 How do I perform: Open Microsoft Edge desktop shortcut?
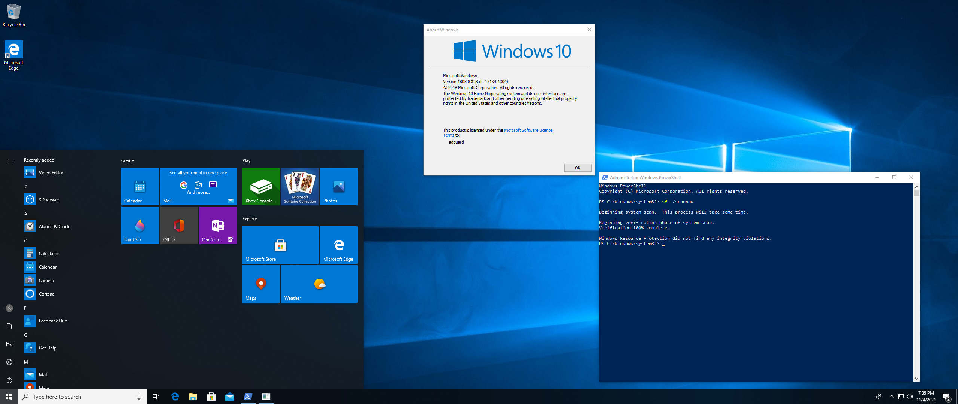pos(13,55)
